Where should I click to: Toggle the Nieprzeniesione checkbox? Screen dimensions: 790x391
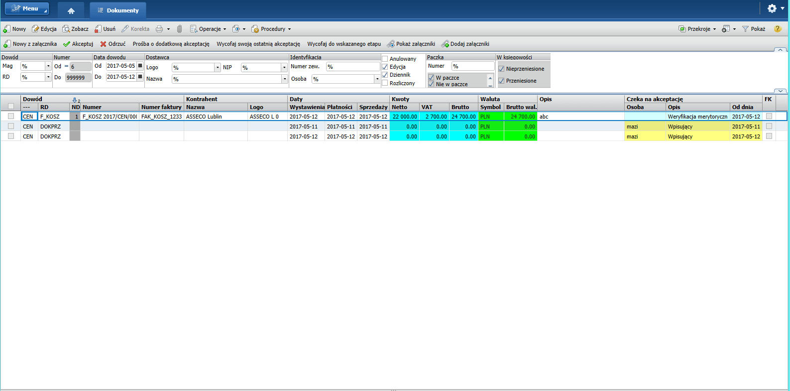(x=501, y=69)
